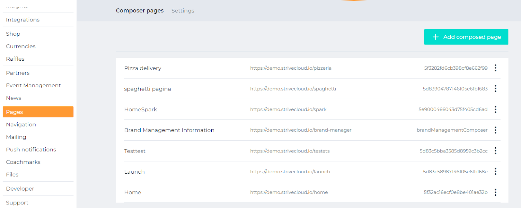
Task: Select the Composer pages tab
Action: tap(140, 11)
